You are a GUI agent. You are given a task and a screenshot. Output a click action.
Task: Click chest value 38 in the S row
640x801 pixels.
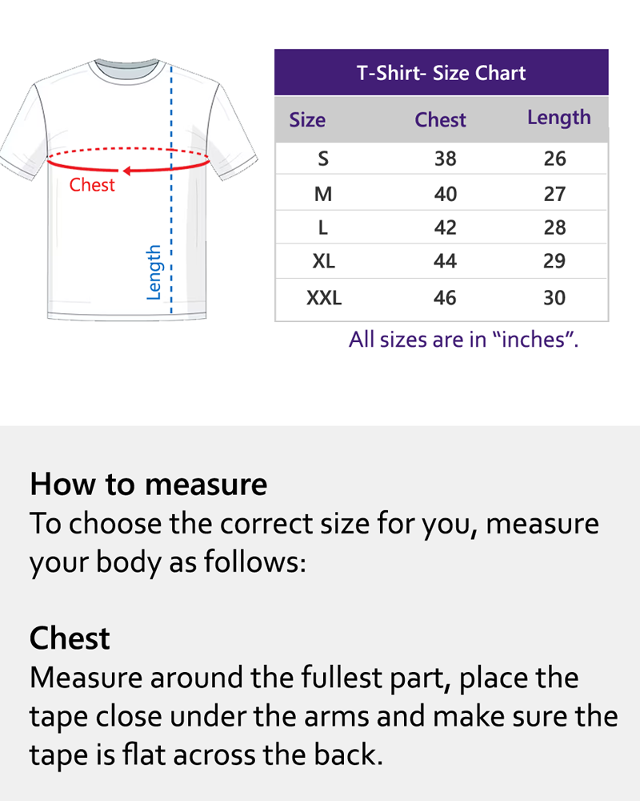tap(445, 159)
